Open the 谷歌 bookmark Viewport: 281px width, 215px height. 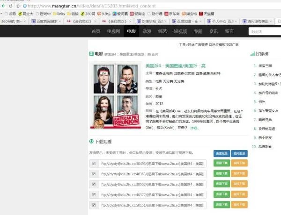click(11, 14)
